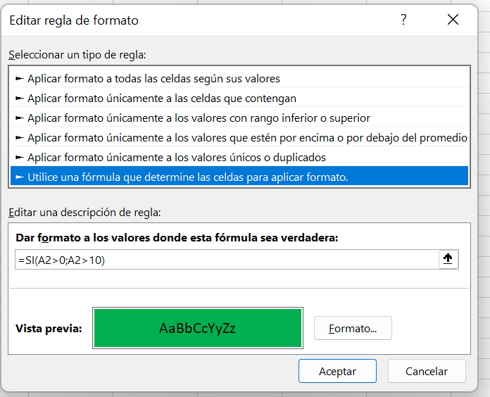Click the 'Editar regla de formato' title bar
This screenshot has width=490, height=397.
click(x=74, y=20)
